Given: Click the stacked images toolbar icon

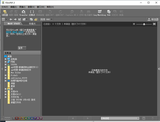Looking at the screenshot, I should 31,19.
